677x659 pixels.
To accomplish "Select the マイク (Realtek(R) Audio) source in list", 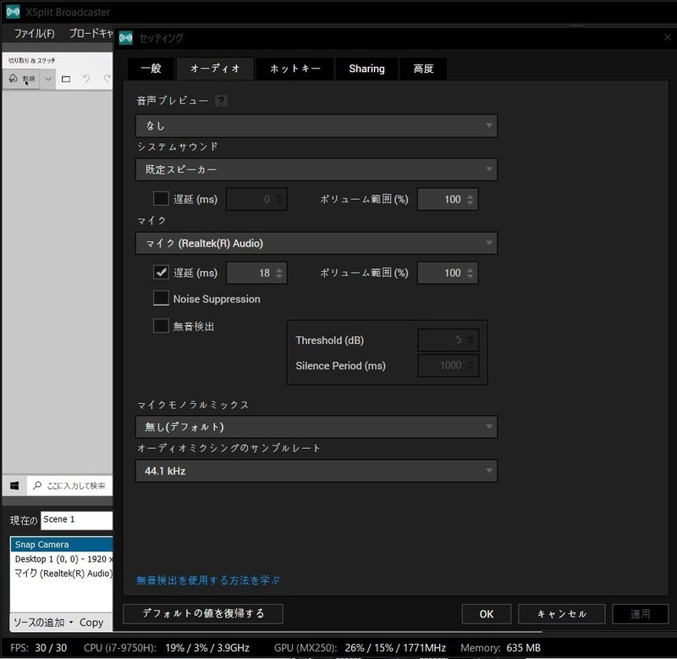I will click(63, 573).
